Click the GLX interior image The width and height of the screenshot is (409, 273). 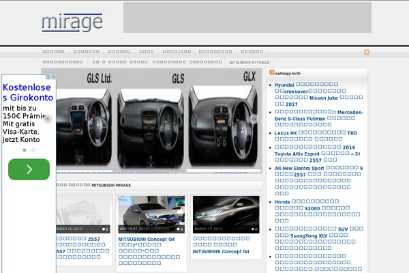tap(223, 126)
